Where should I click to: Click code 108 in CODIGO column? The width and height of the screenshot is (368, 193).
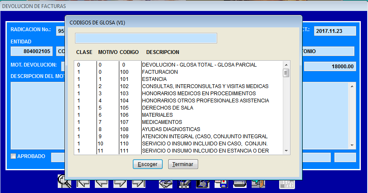pos(124,129)
